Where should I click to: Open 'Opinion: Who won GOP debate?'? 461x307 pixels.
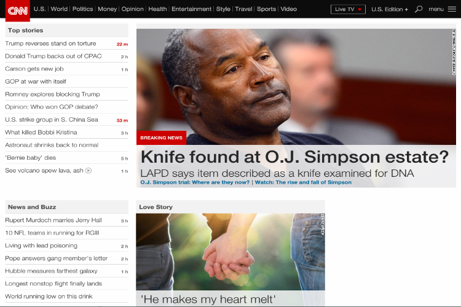pos(52,107)
